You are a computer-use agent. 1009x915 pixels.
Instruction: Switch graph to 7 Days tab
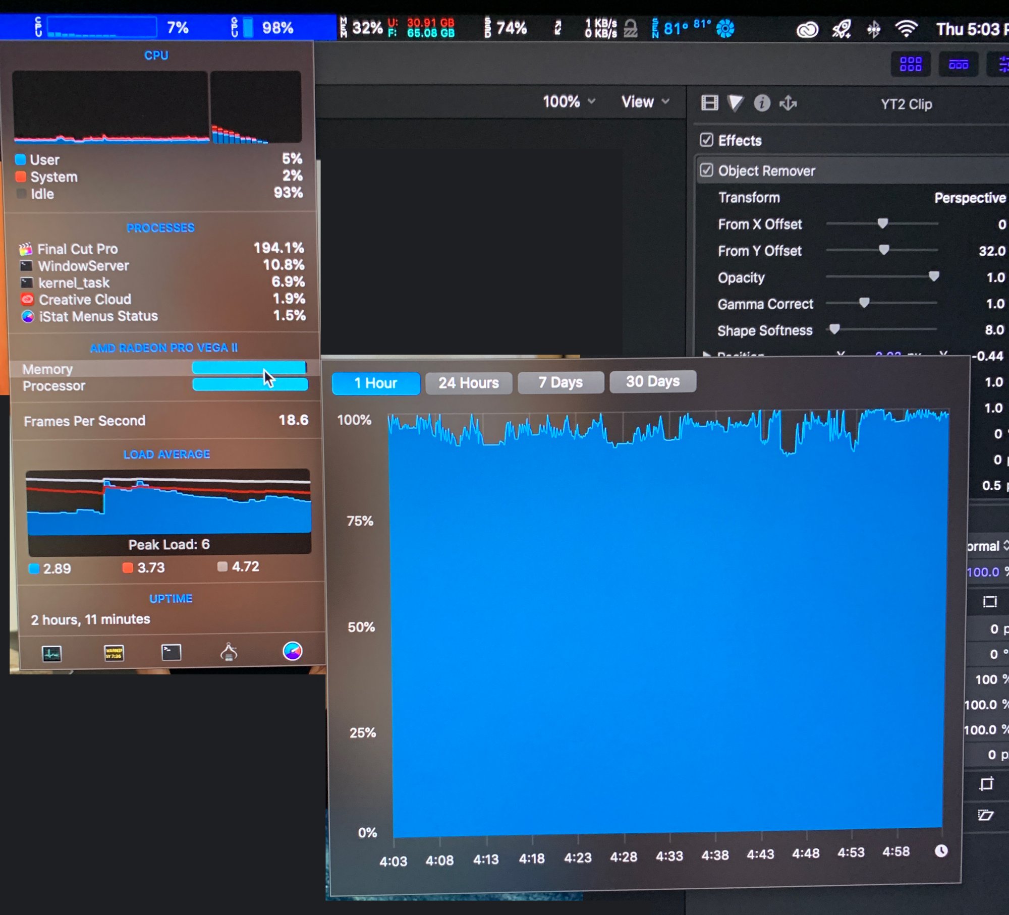pyautogui.click(x=560, y=382)
